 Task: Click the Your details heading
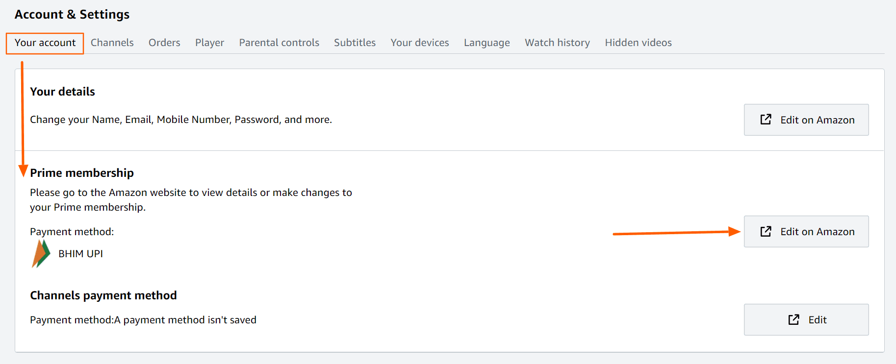coord(62,92)
